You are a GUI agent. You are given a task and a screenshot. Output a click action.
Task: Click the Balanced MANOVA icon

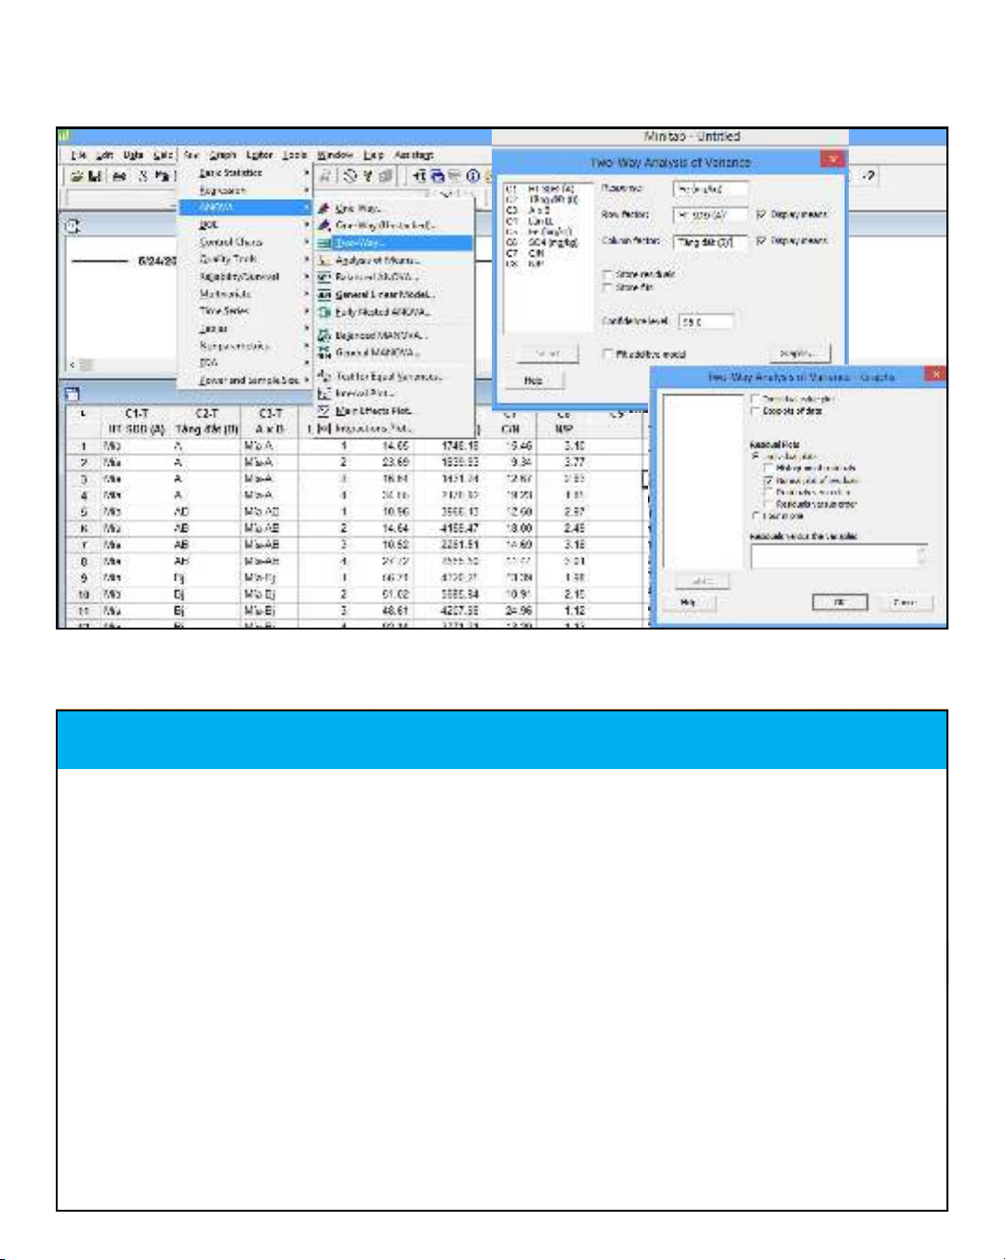click(x=324, y=335)
